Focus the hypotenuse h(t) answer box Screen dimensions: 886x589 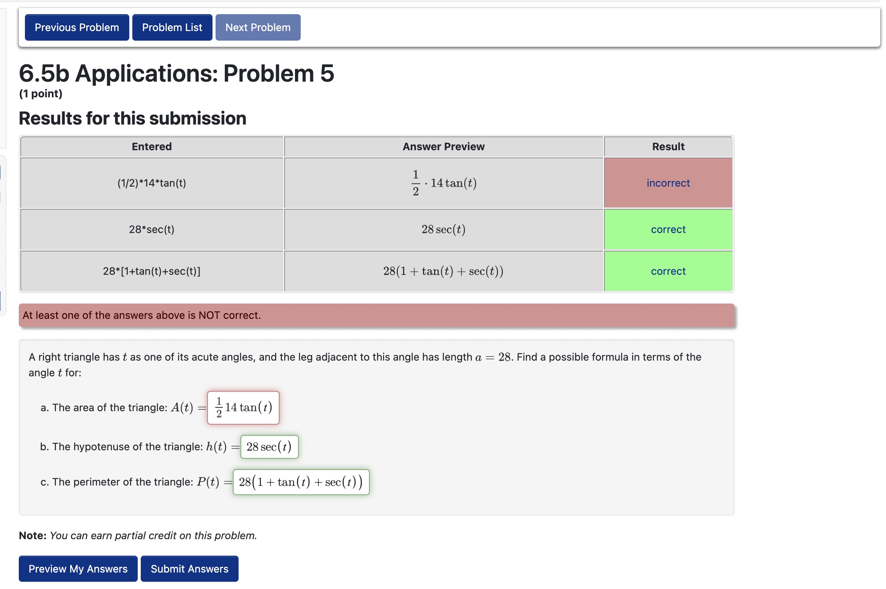click(x=269, y=447)
